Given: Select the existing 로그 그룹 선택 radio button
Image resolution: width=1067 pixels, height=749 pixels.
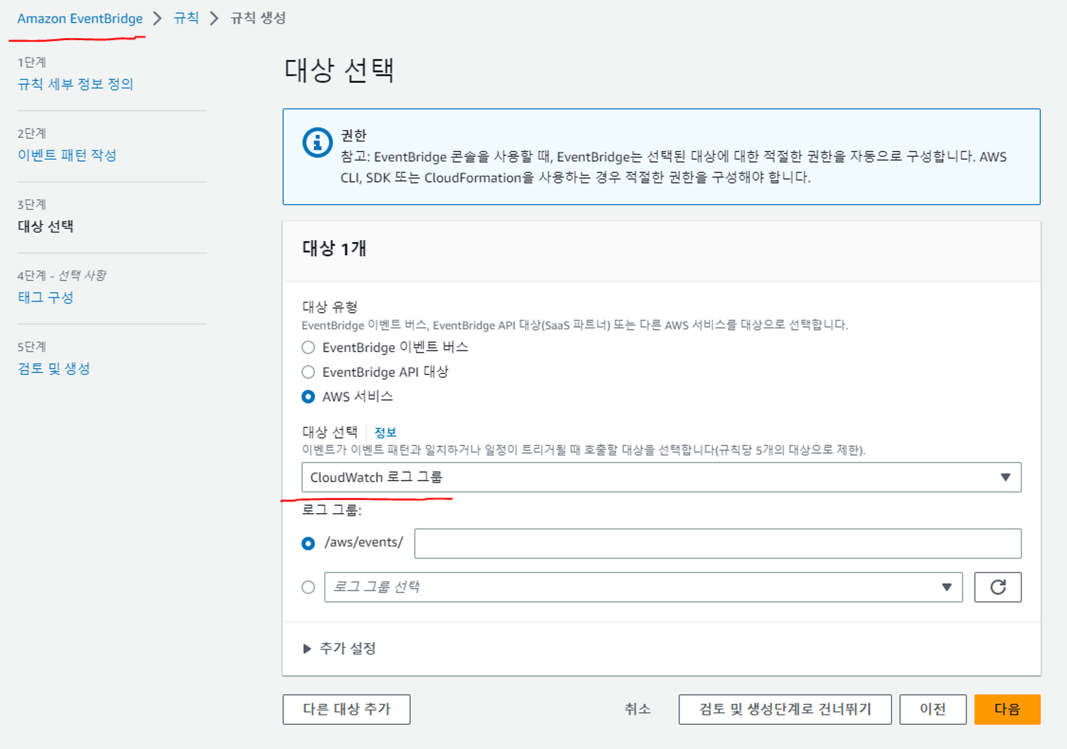Looking at the screenshot, I should pos(308,587).
